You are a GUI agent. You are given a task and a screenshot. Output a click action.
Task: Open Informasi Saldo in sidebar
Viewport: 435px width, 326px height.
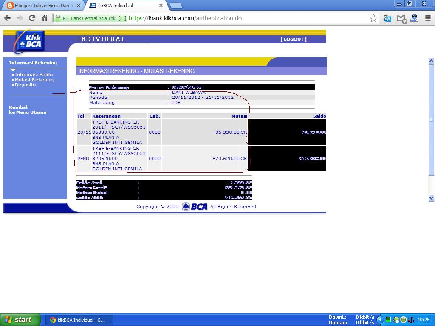[34, 74]
